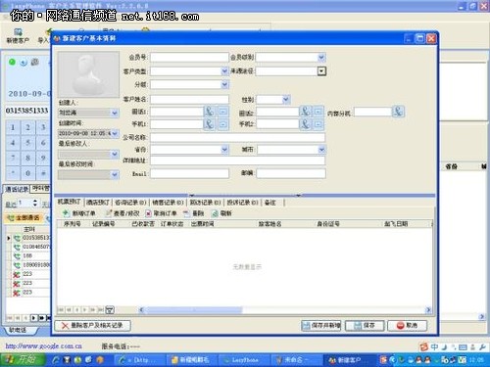Click the 新建客户 taskbar item
Screen dimensions: 490x367
[x=349, y=360]
